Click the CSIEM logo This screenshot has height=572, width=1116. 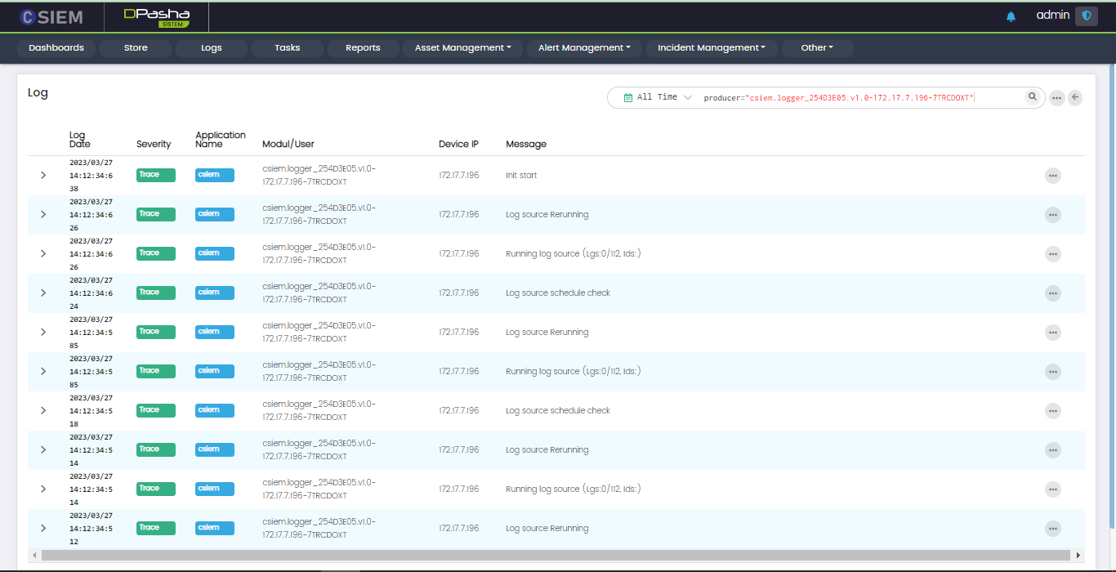click(x=51, y=17)
